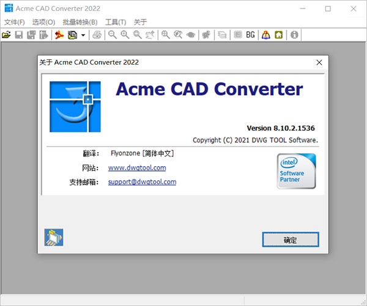Click the layout list page icon
This screenshot has width=367, height=306.
tap(238, 35)
